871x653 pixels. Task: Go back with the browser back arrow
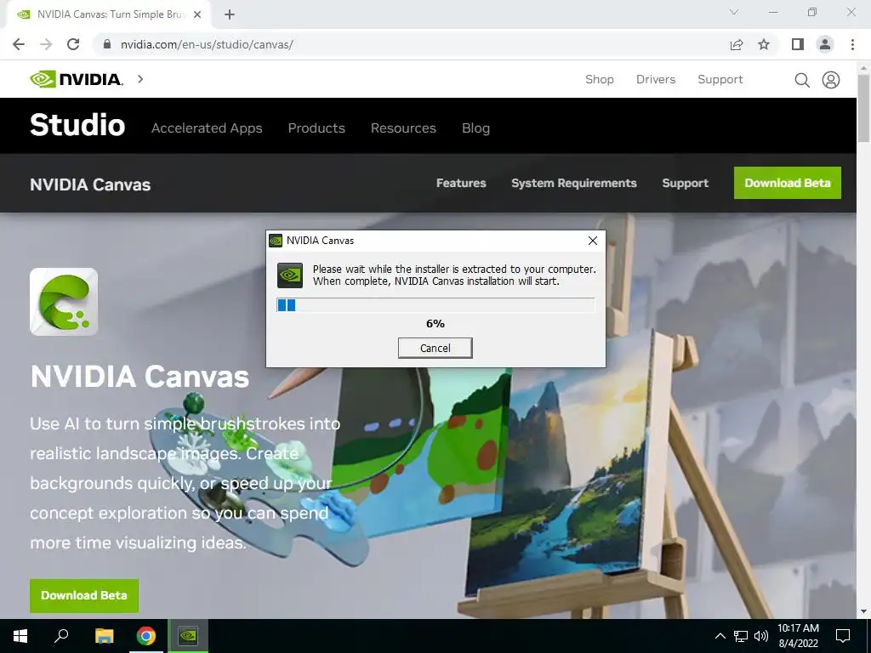(19, 44)
